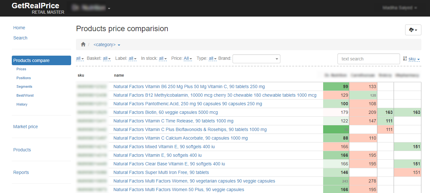Click the green 99 price cell
The image size is (430, 193).
click(x=336, y=86)
